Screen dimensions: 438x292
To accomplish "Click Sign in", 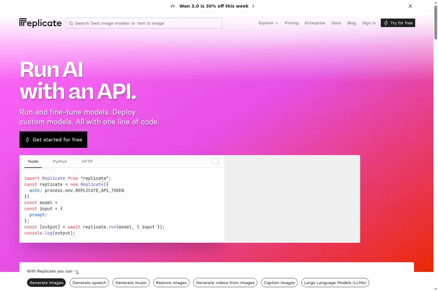I will [x=369, y=23].
